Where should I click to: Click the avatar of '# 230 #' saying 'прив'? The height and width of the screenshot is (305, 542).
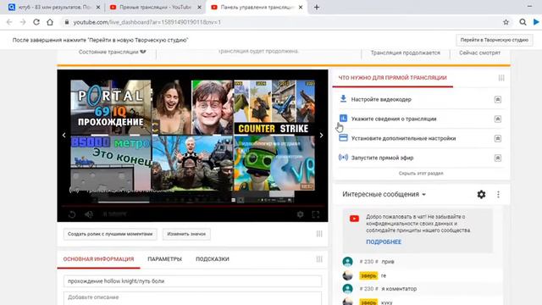pyautogui.click(x=347, y=262)
